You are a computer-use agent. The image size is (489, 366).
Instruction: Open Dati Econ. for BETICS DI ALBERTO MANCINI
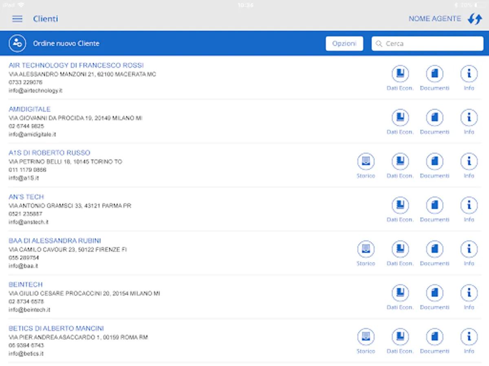[400, 342]
